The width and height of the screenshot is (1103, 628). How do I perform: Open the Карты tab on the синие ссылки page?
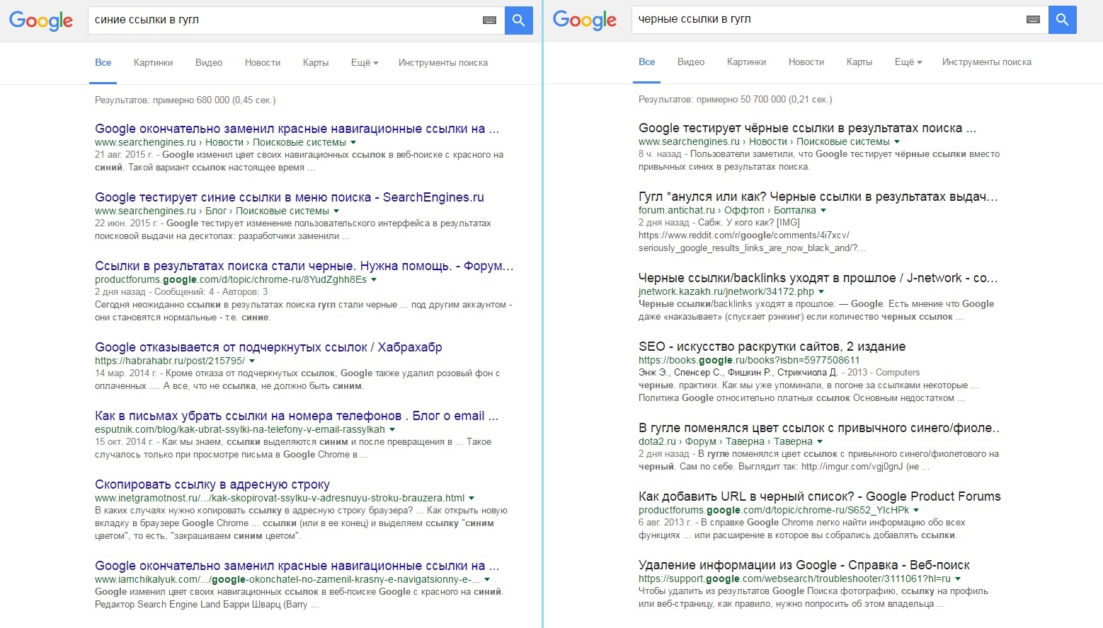(x=316, y=63)
